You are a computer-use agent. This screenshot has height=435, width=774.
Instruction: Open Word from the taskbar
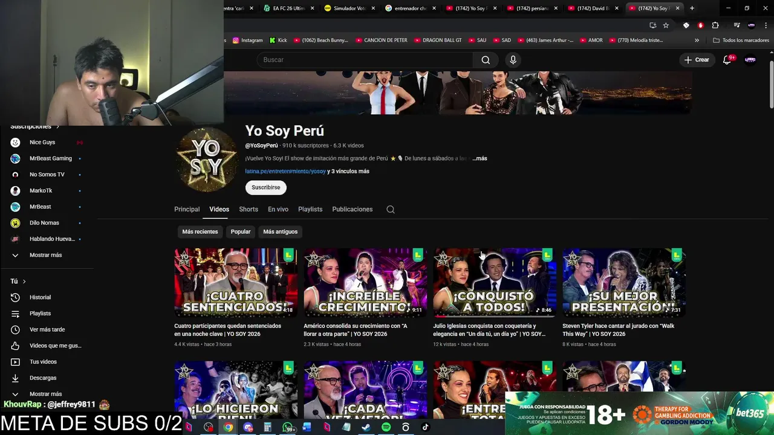tap(307, 427)
